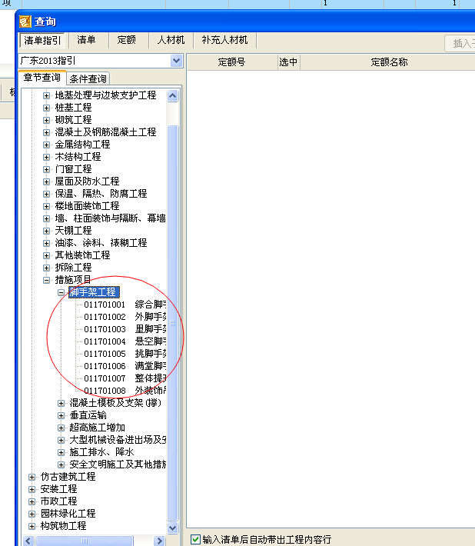
Task: Expand the 金属结构工程 node
Action: coord(46,145)
